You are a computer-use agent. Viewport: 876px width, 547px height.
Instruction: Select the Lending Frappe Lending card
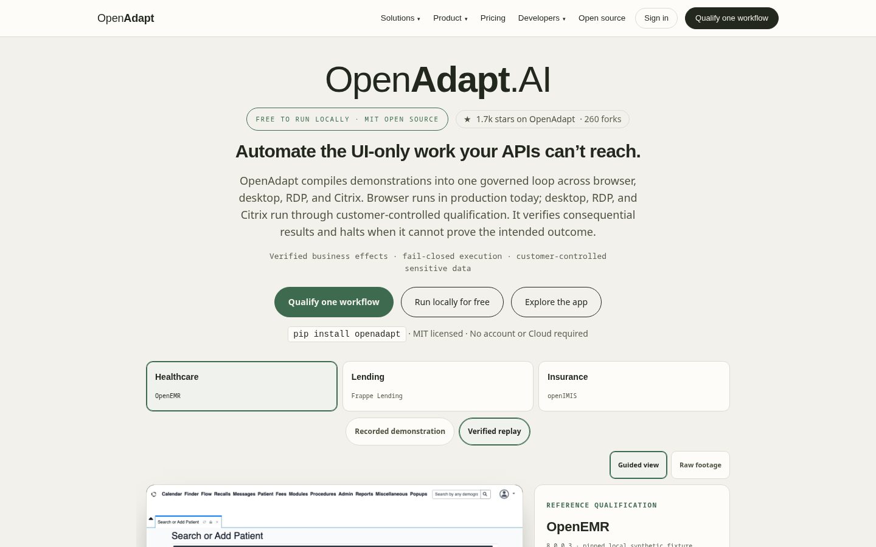click(438, 387)
